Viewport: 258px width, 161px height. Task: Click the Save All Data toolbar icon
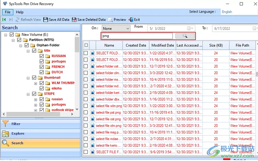coord(46,20)
